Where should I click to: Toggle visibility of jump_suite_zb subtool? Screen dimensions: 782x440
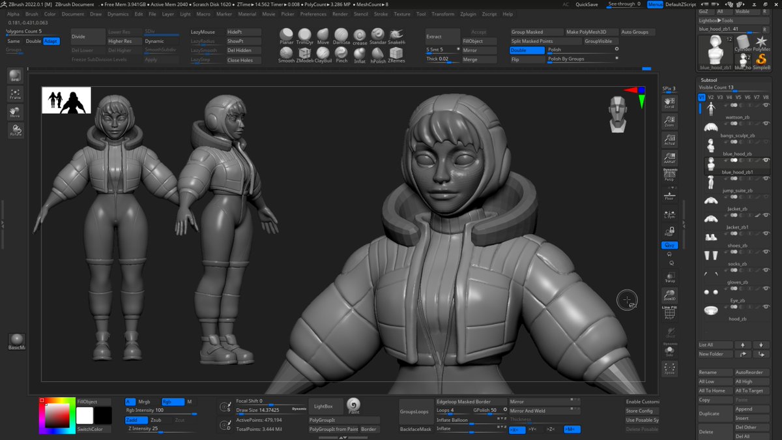point(766,179)
